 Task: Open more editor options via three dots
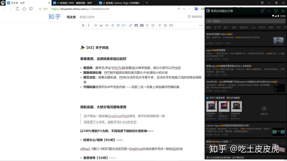click(x=201, y=25)
